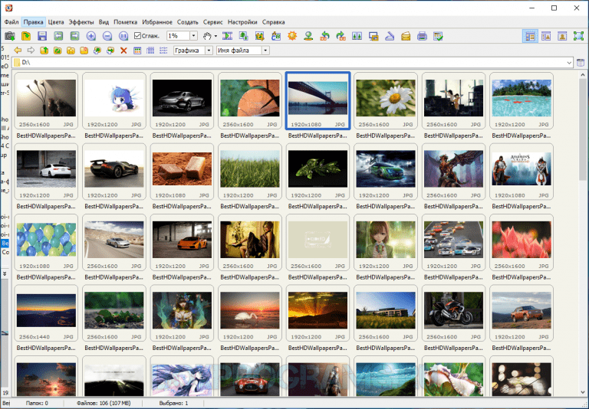Click the zoom out minus icon

tap(107, 36)
